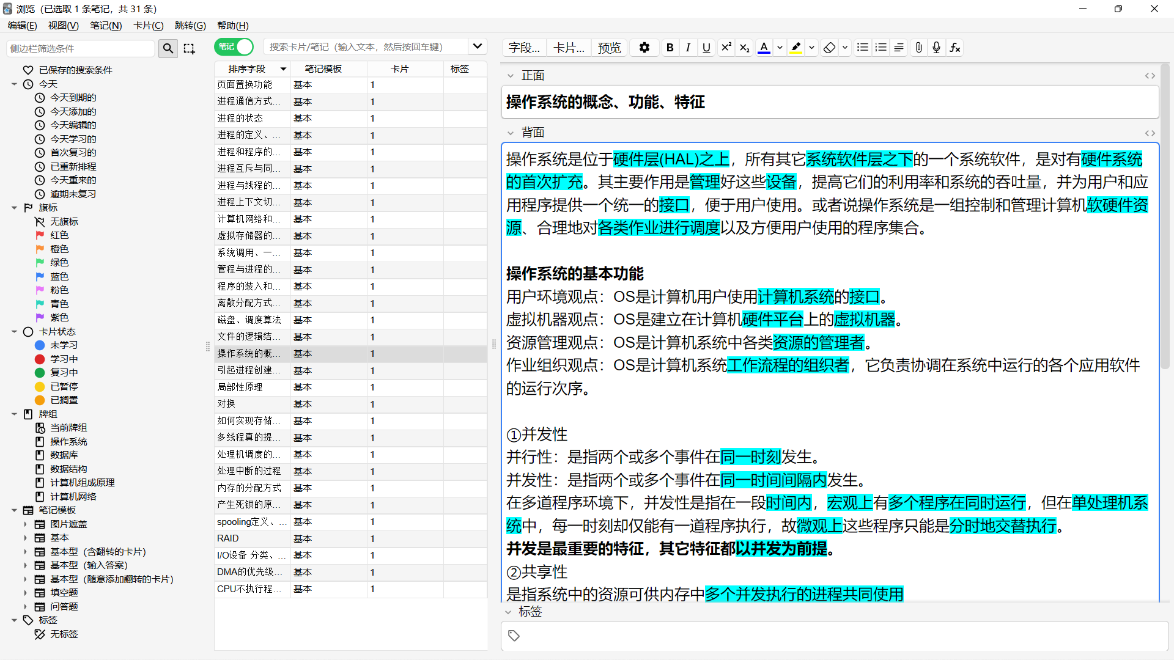
Task: Click the sidebar search magnifier button
Action: tap(168, 48)
